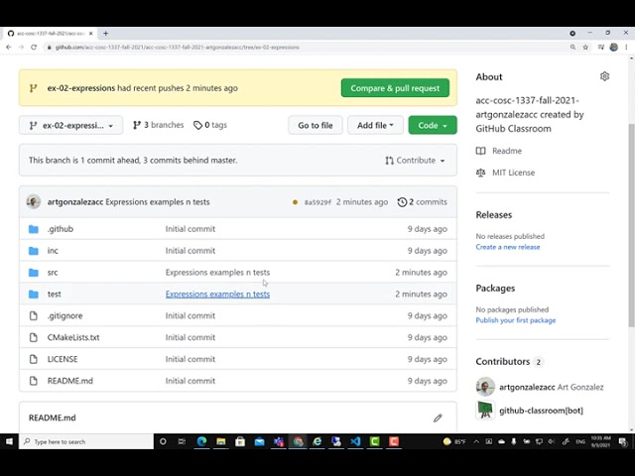
Task: Click Create a new release link
Action: click(508, 247)
